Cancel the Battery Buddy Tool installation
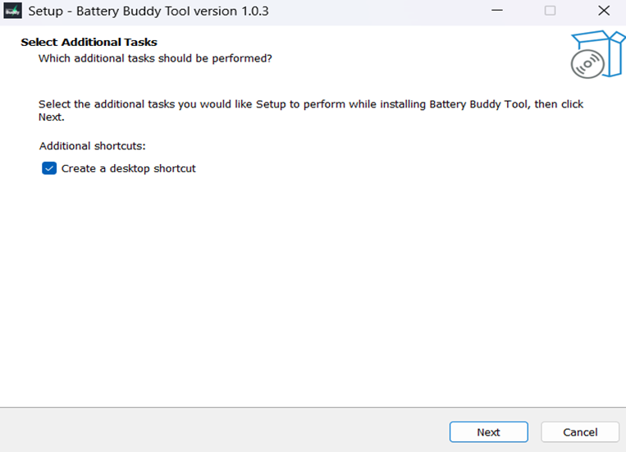 tap(580, 432)
